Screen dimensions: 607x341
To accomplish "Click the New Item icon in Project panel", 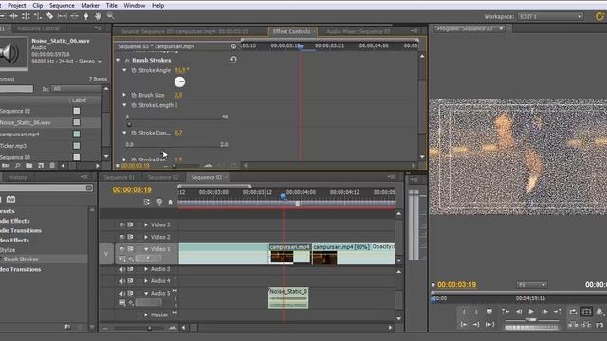I will pos(41,166).
